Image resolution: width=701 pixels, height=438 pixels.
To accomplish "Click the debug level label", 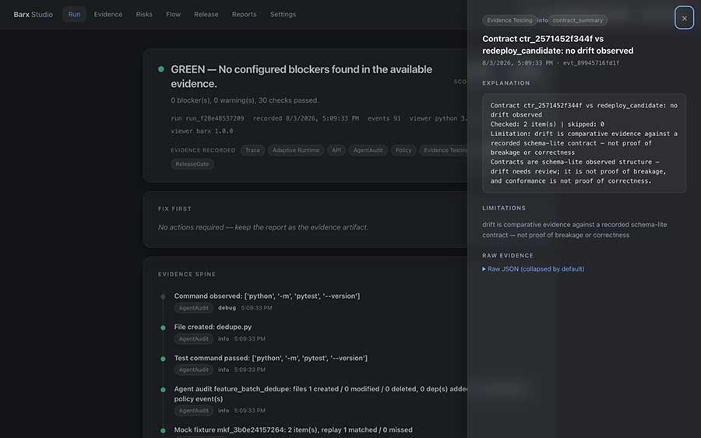I will point(227,308).
